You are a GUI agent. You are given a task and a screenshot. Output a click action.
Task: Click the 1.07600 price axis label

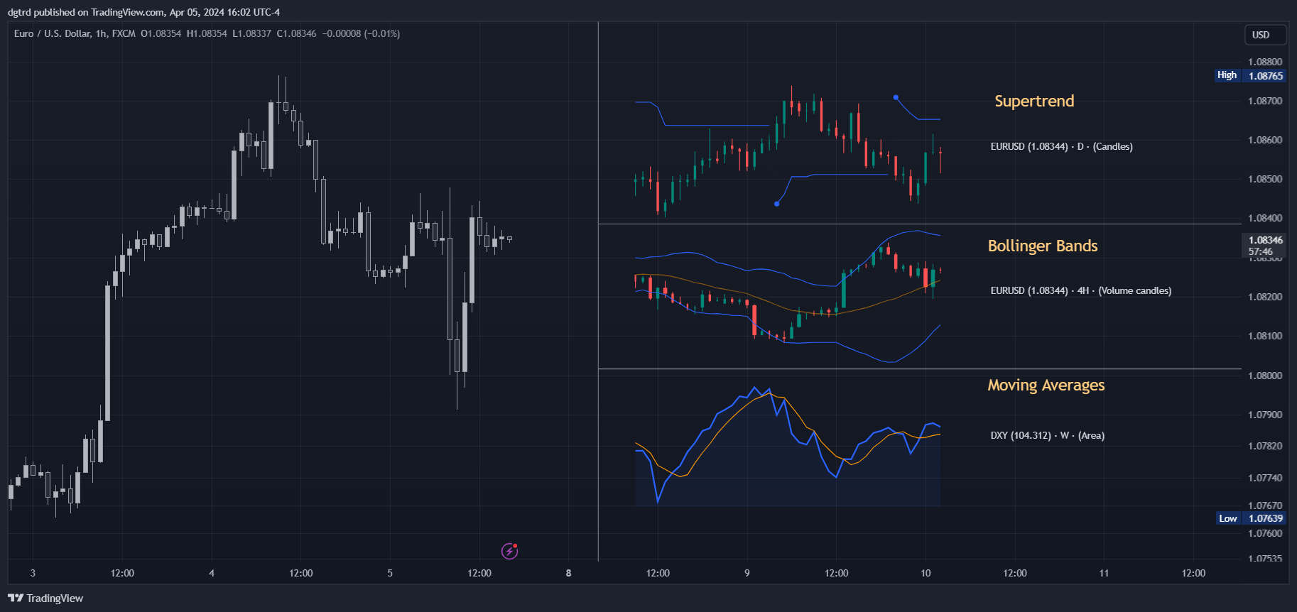point(1265,533)
